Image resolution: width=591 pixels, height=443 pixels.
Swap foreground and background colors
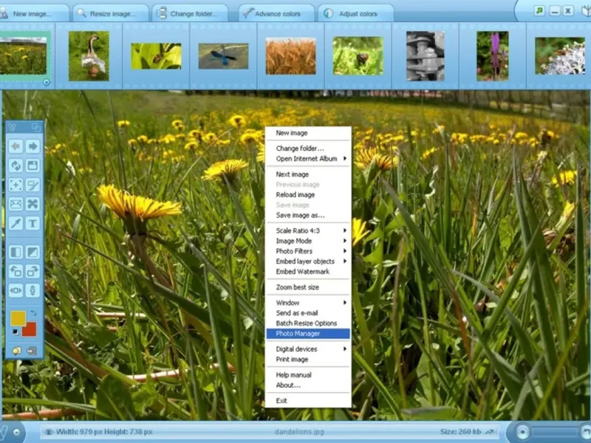point(33,315)
